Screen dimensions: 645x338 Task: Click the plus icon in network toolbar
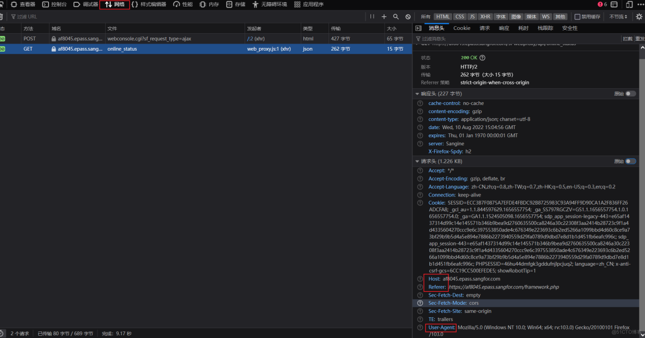(x=384, y=17)
